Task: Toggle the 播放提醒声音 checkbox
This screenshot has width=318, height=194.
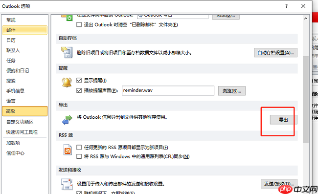Action: point(79,90)
